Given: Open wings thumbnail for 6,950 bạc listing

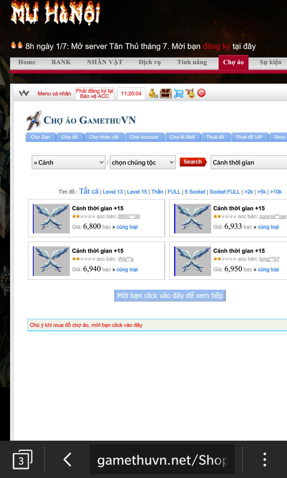Looking at the screenshot, I should tap(193, 261).
